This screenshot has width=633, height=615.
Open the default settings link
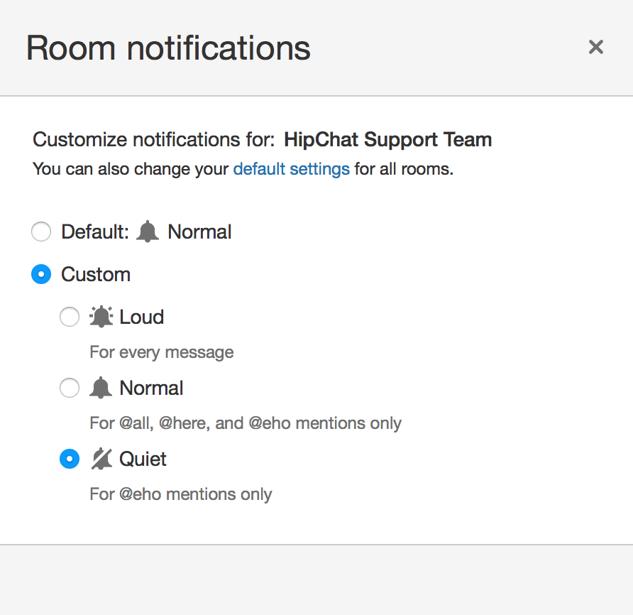click(291, 169)
